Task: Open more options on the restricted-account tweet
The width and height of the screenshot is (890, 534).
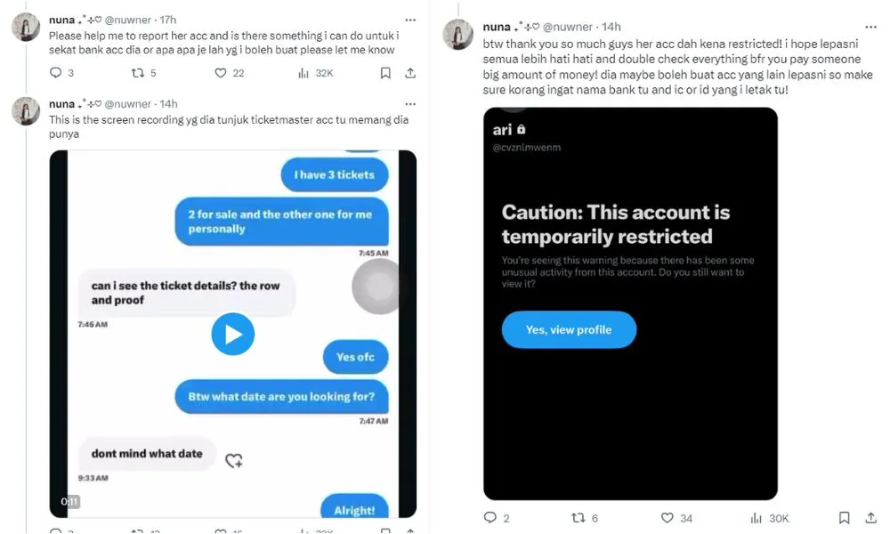Action: [870, 27]
